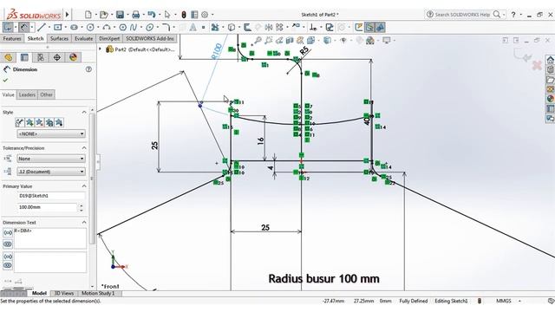555x312 pixels.
Task: Open the ConfigurationManager tab icon
Action: (41, 57)
